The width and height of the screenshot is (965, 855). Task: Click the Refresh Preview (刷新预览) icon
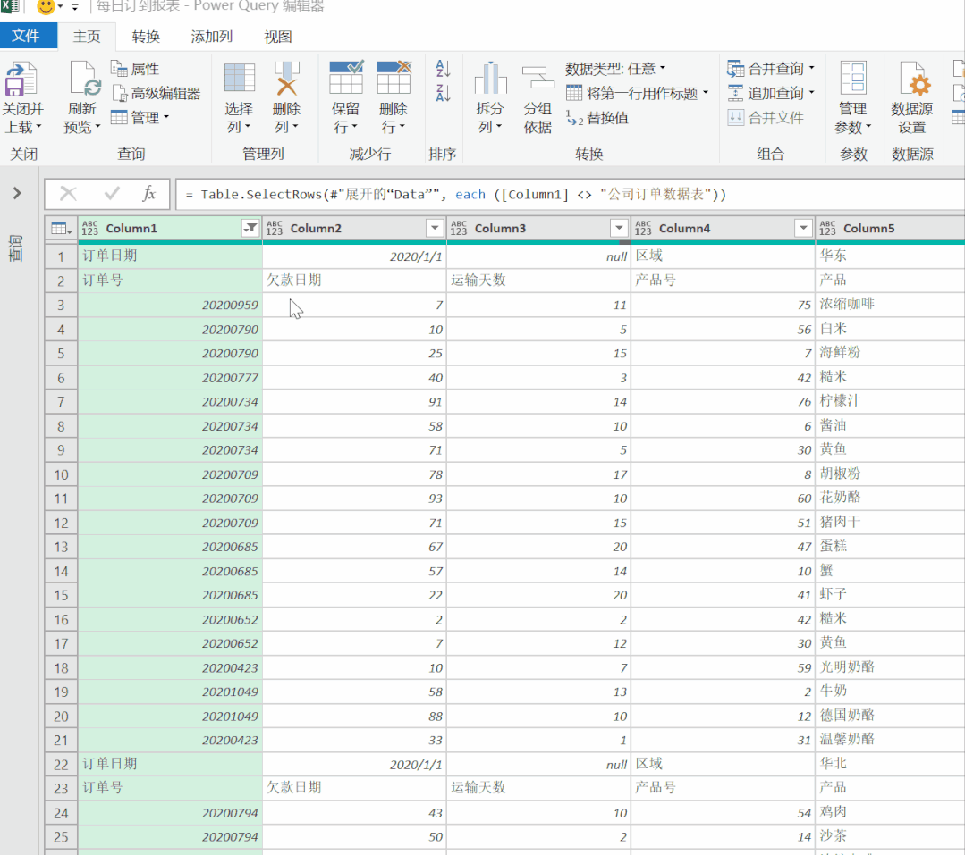[83, 80]
